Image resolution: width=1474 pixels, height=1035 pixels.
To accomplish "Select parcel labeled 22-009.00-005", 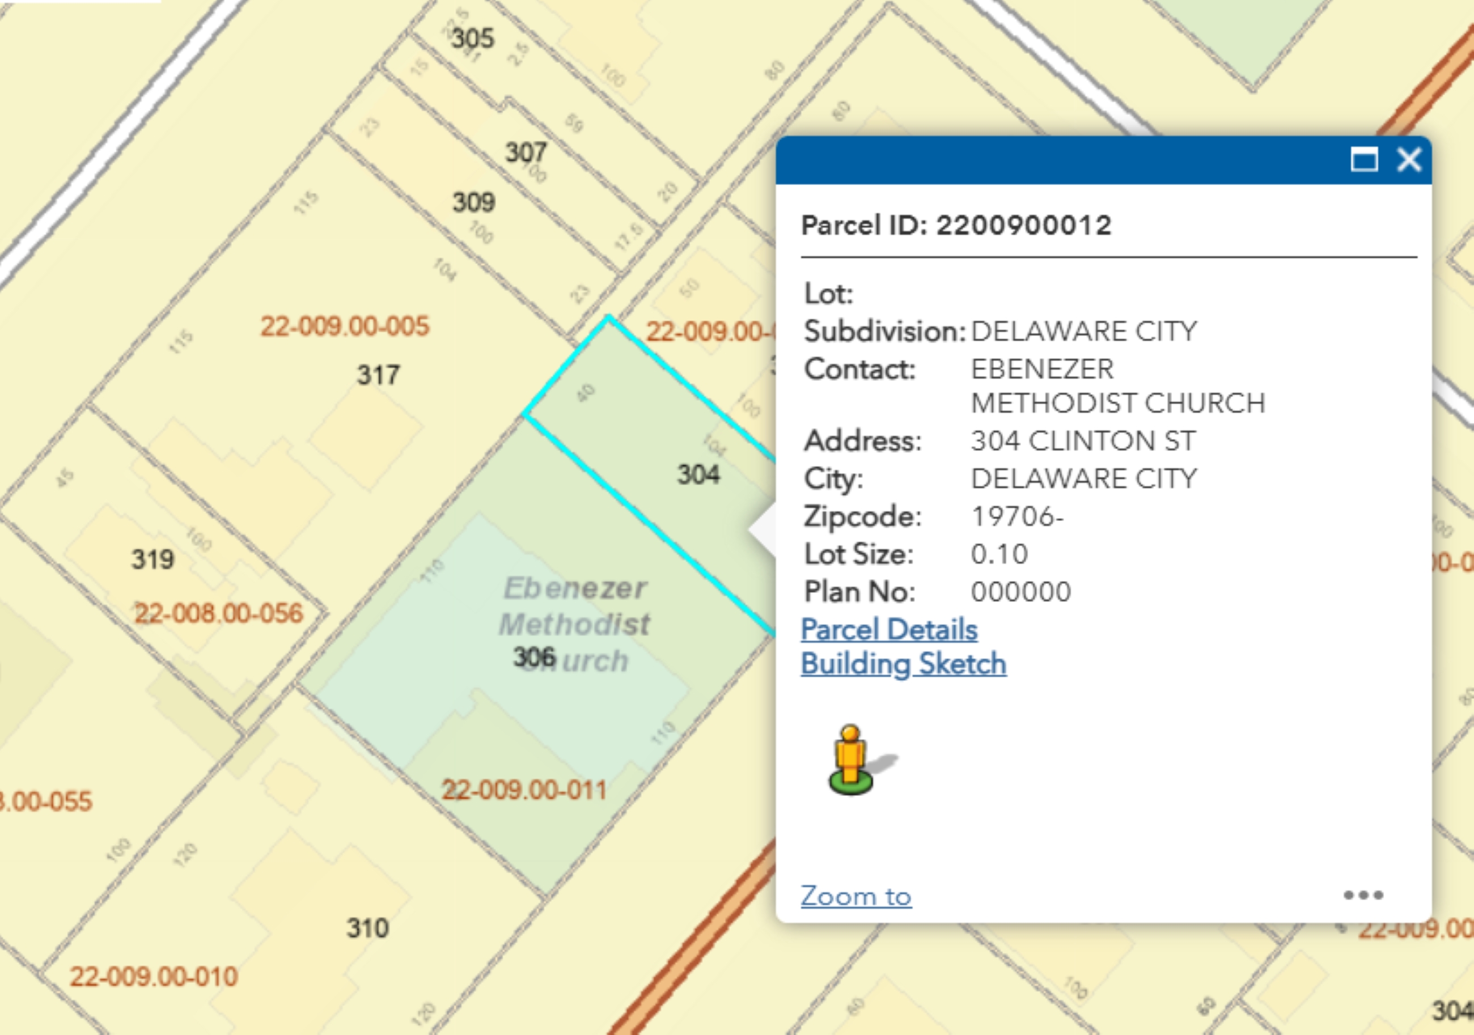I will click(344, 326).
